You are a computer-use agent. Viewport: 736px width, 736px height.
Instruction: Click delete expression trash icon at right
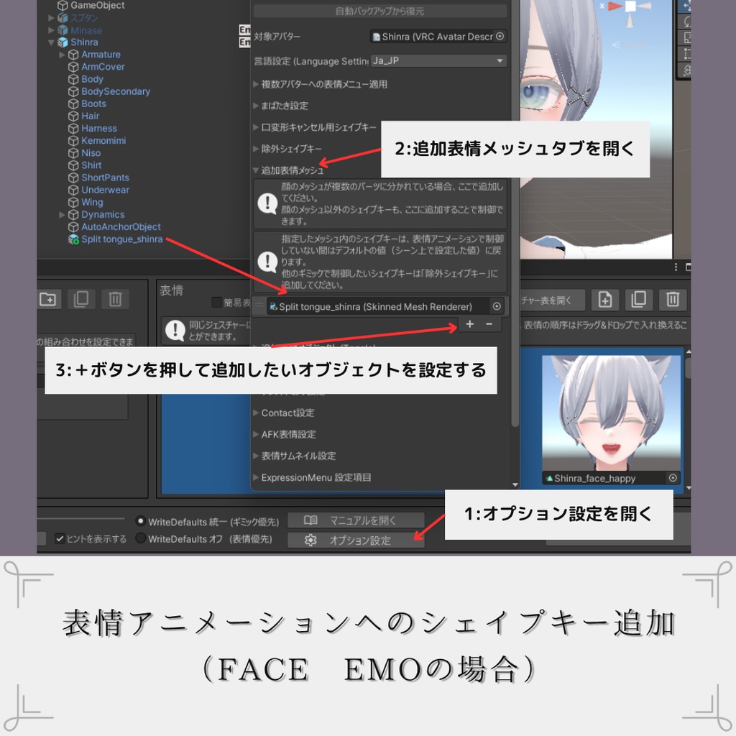click(x=673, y=300)
